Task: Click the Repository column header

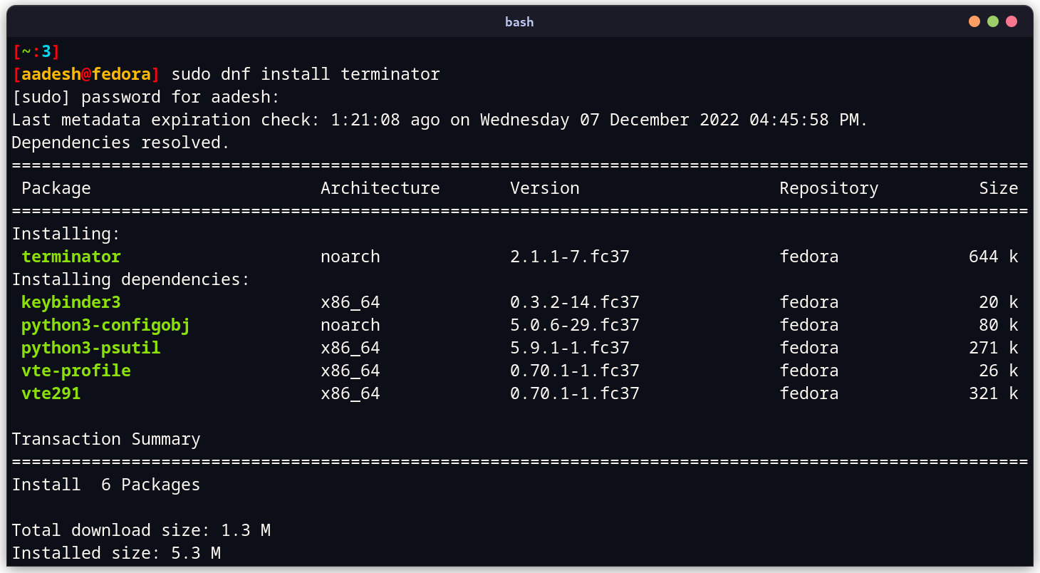Action: (x=828, y=187)
